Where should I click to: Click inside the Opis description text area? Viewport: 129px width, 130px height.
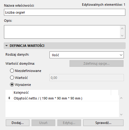(x=62, y=32)
